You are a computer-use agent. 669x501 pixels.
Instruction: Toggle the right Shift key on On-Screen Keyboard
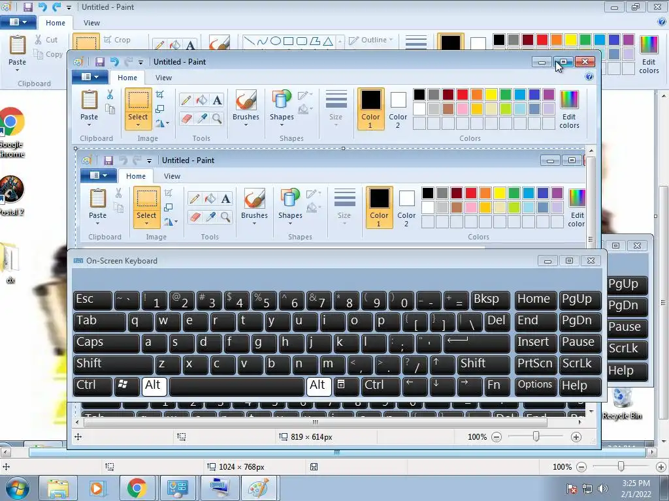tap(484, 364)
